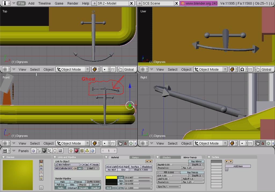
Task: Open the Add menu
Action: 31,3
